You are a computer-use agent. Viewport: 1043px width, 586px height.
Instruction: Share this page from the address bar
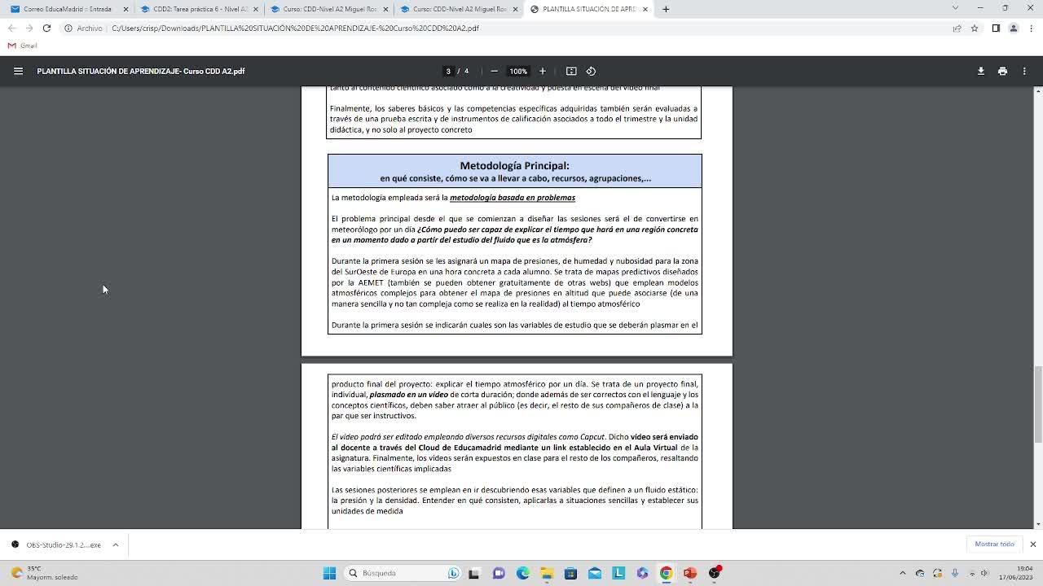click(957, 28)
